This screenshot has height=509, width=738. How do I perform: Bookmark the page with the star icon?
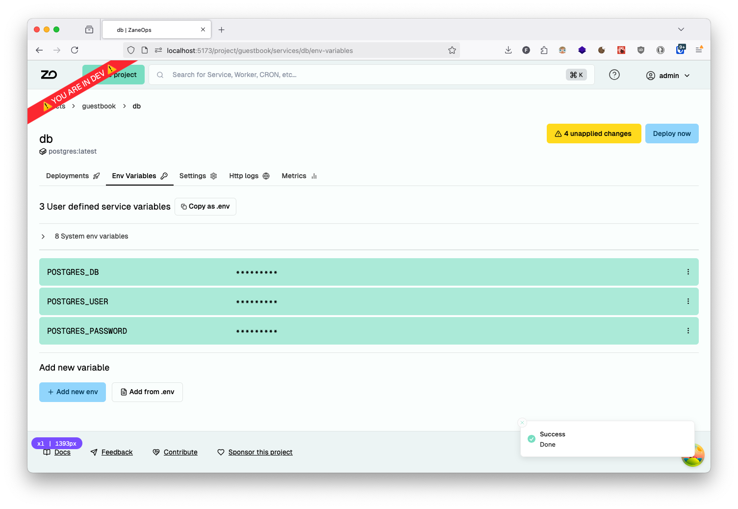452,50
